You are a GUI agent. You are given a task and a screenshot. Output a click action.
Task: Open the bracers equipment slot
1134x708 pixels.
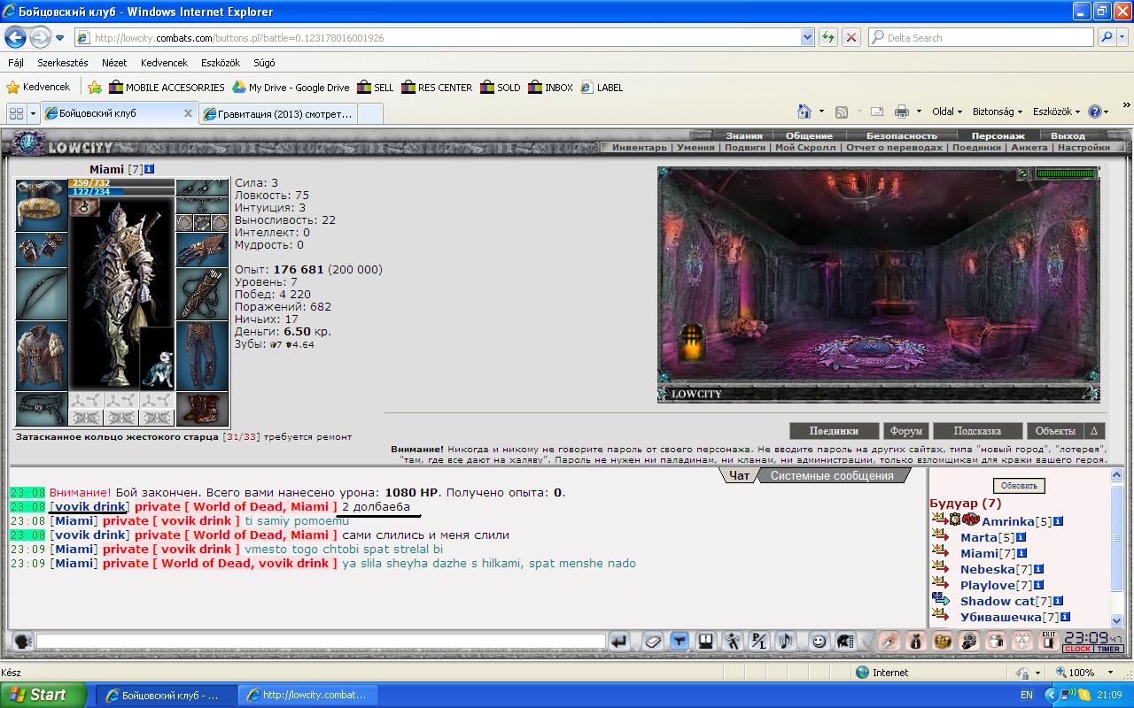42,250
